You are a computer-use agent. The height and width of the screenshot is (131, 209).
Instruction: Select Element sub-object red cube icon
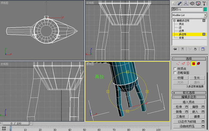point(199,64)
